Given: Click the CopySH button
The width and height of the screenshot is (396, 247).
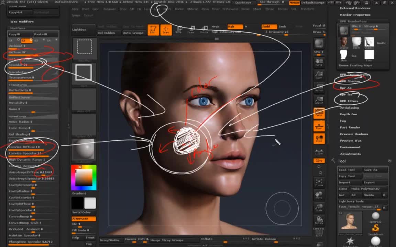Looking at the screenshot, I should pos(20,34).
